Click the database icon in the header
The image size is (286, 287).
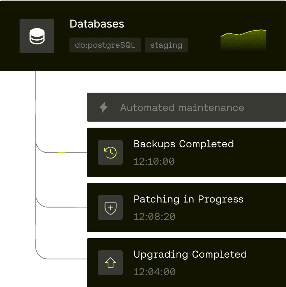point(37,36)
